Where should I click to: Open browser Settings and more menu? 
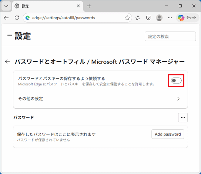pyautogui.click(x=170, y=18)
